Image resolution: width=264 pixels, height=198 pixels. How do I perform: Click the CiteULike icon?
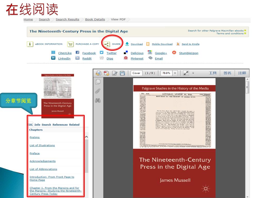click(53, 53)
